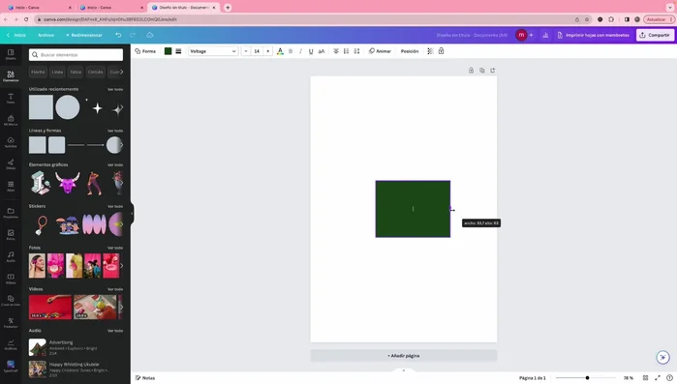Open the Voltage font dropdown
Image resolution: width=677 pixels, height=384 pixels.
pyautogui.click(x=213, y=51)
